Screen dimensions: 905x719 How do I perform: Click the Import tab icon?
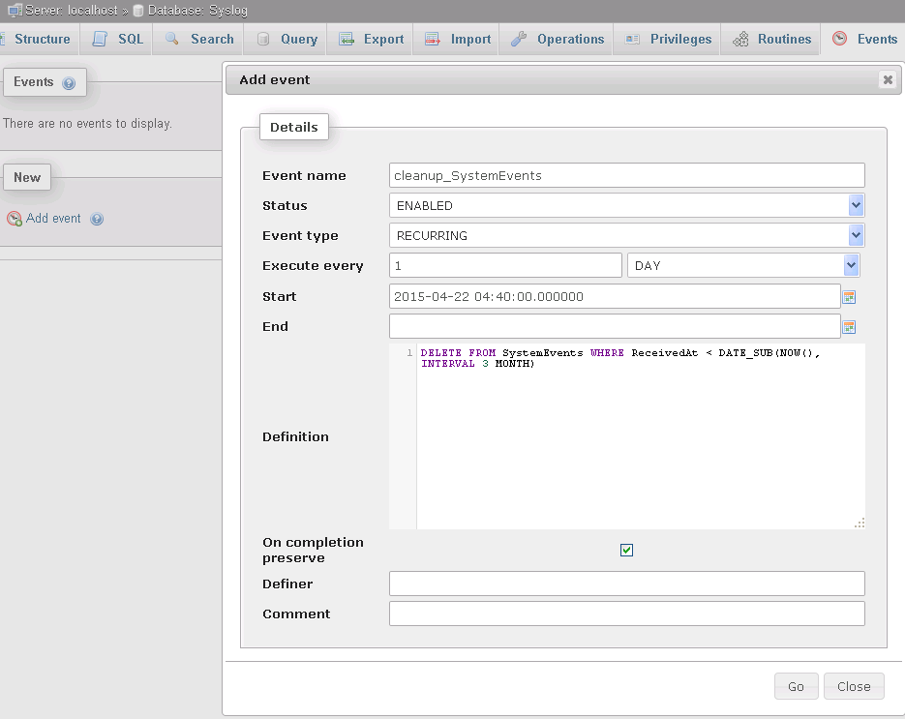(433, 39)
